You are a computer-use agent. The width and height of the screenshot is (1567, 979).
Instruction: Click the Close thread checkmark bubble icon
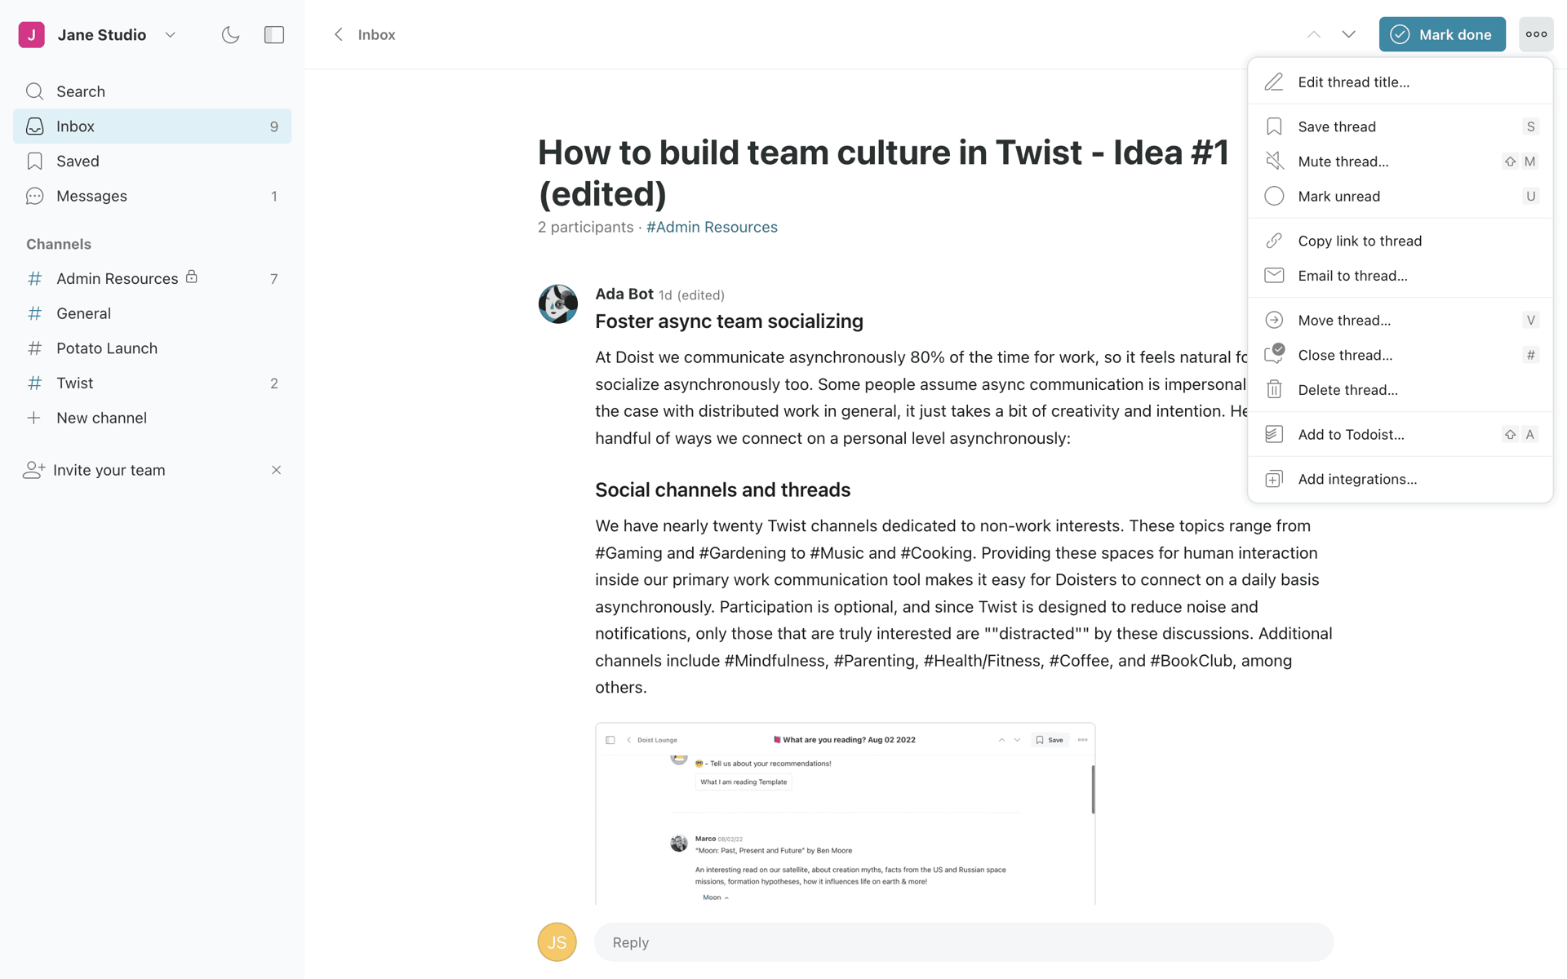1274,354
